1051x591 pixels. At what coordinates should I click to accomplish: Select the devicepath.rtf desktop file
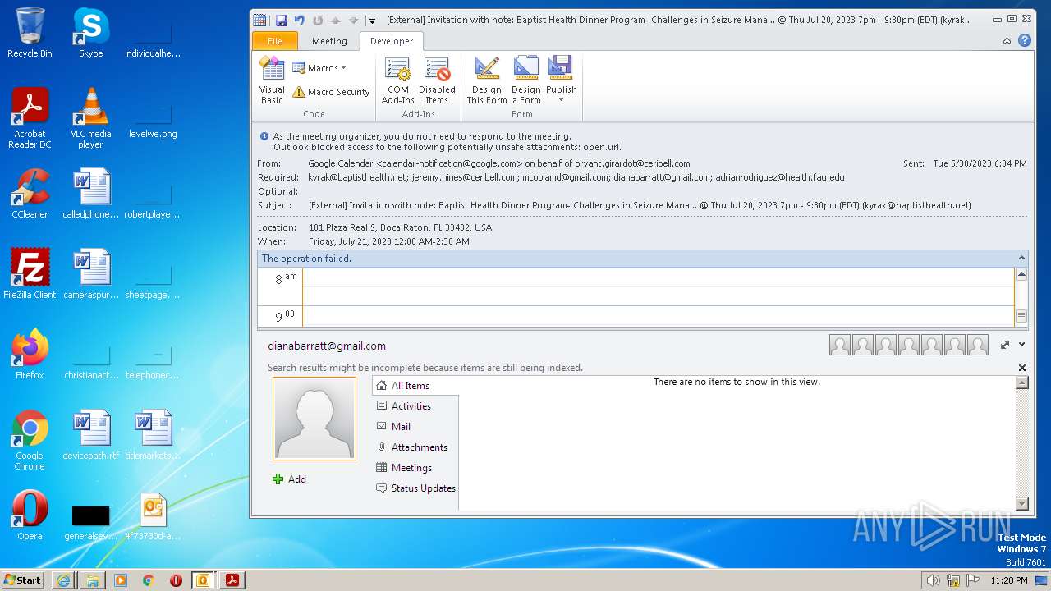[x=90, y=436]
